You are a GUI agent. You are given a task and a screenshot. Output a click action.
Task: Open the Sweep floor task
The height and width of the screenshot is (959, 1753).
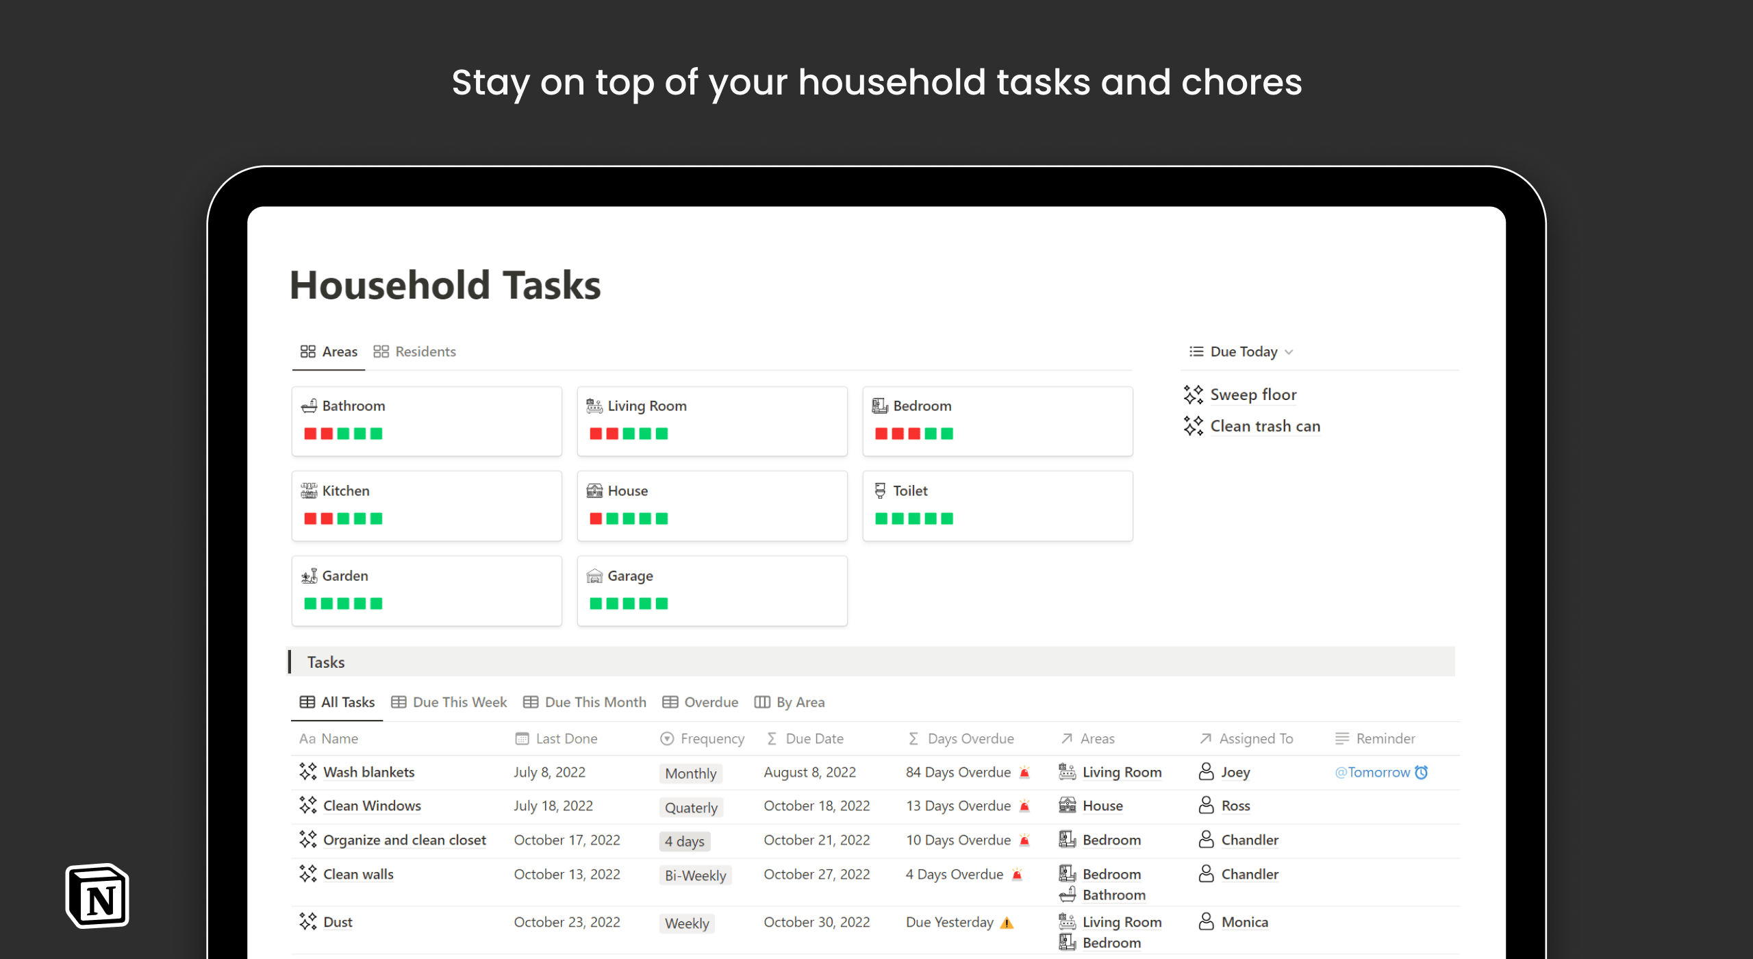tap(1253, 395)
